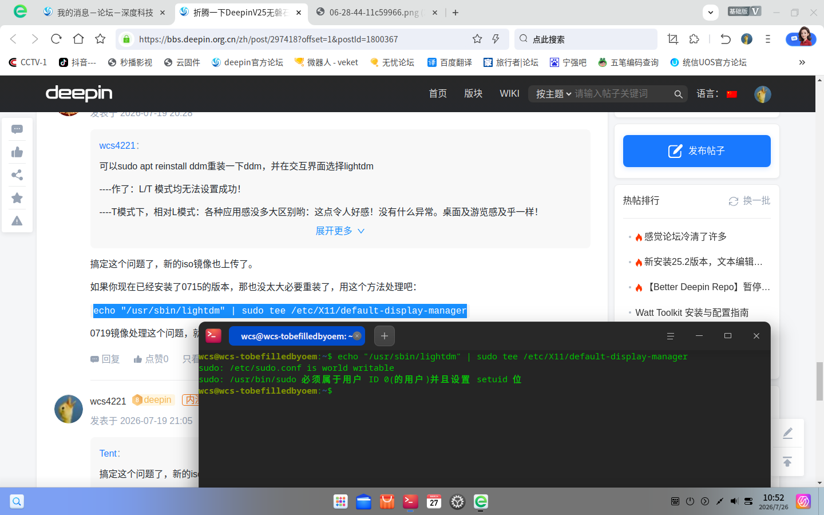The height and width of the screenshot is (515, 824).
Task: Show hidden bookmarks with the » overflow arrow
Action: click(x=802, y=62)
